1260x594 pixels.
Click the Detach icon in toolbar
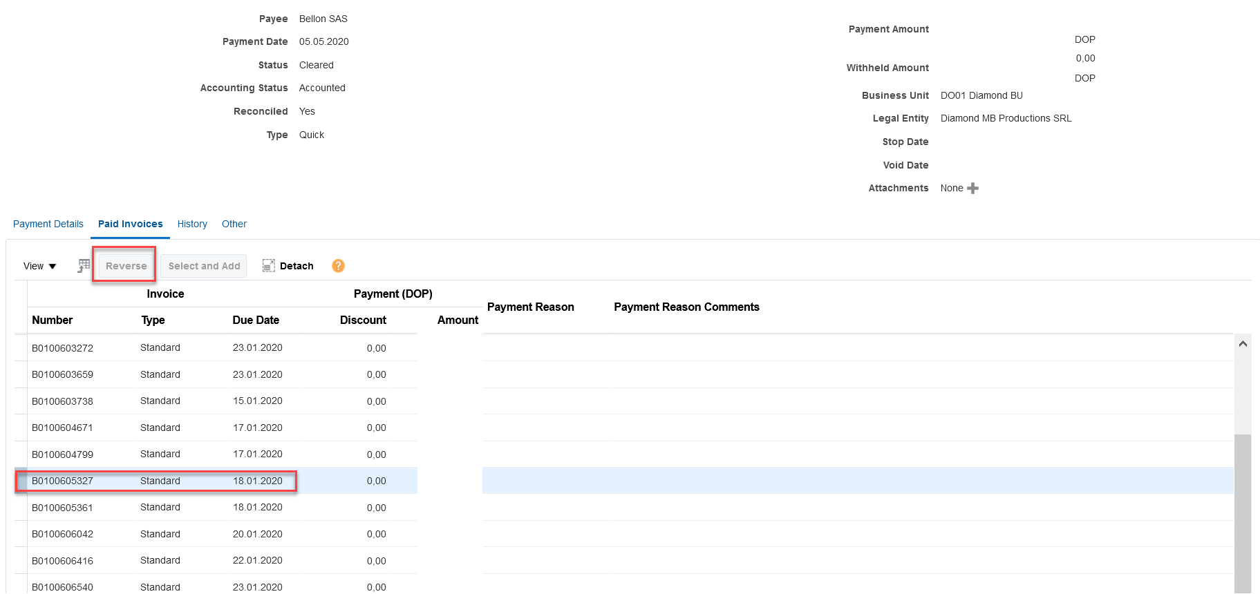pyautogui.click(x=269, y=266)
